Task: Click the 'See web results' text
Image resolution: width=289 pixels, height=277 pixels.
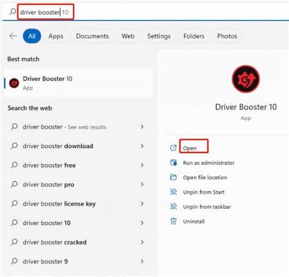Action: (87, 127)
